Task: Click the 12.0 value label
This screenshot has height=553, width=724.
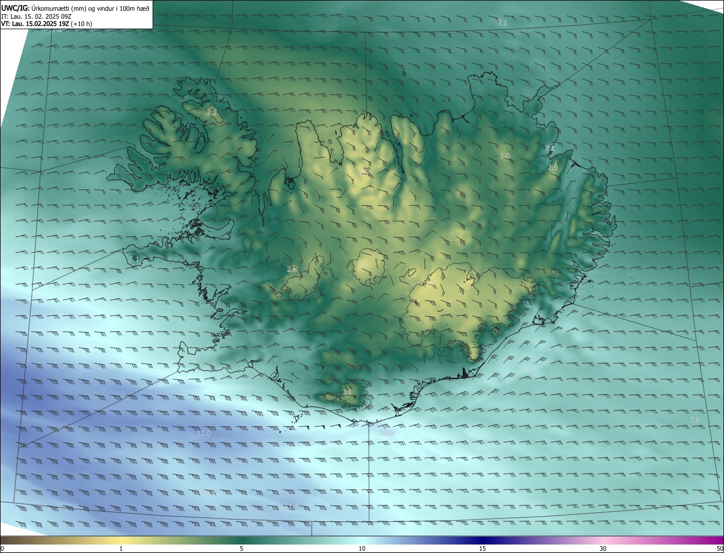Action: pyautogui.click(x=204, y=434)
